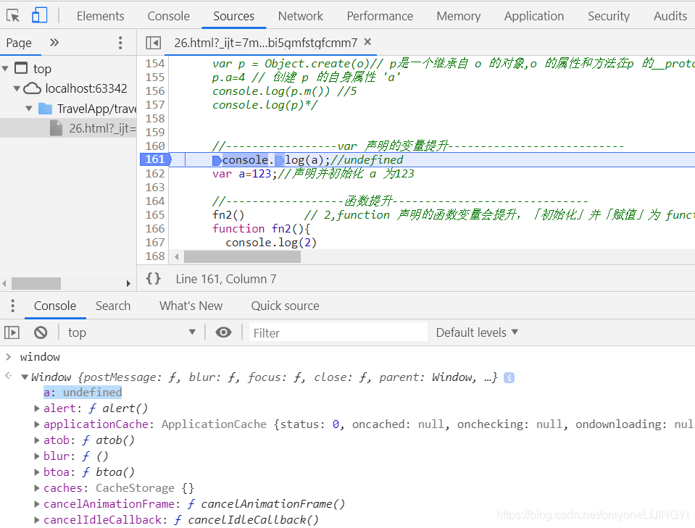Switch to the top Console tab
Viewport: 695px width, 528px height.
tap(168, 16)
